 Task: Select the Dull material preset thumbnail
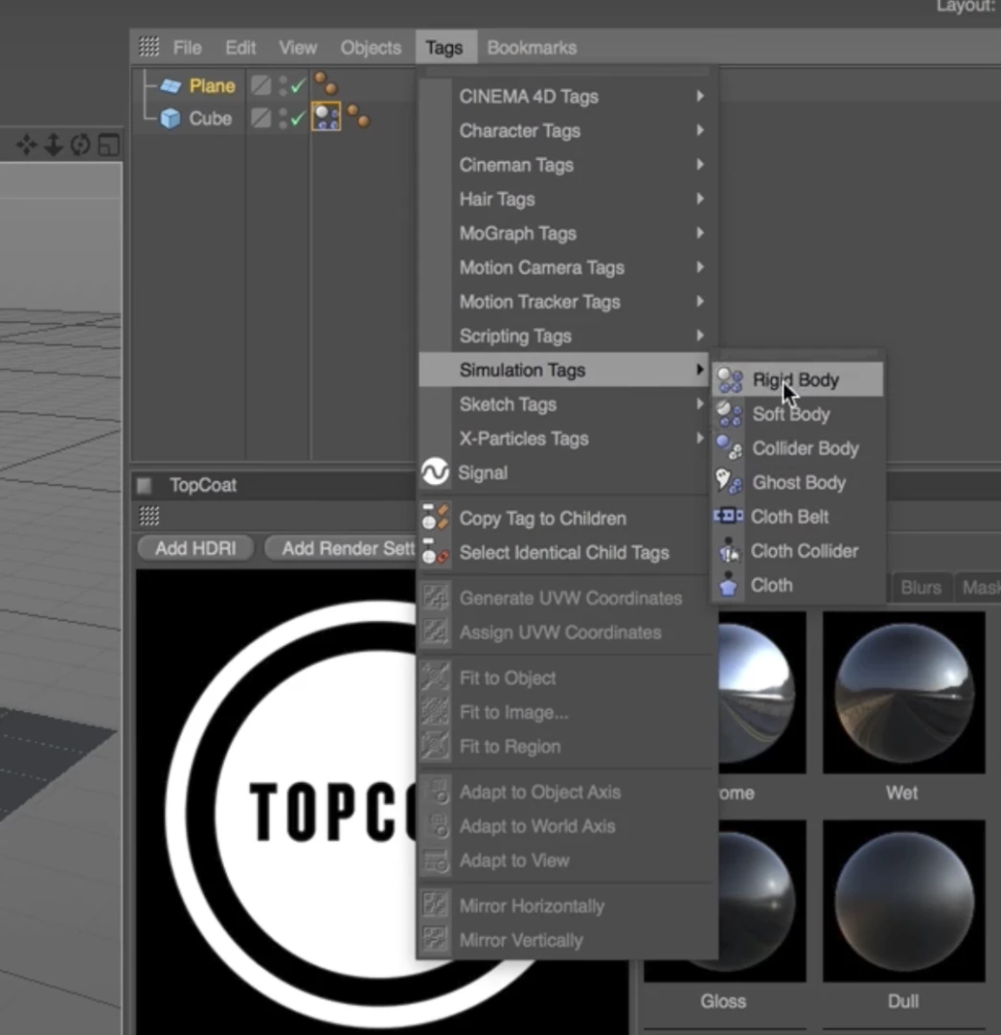(x=904, y=901)
